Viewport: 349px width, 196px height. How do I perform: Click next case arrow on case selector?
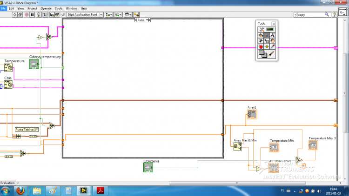click(x=149, y=20)
